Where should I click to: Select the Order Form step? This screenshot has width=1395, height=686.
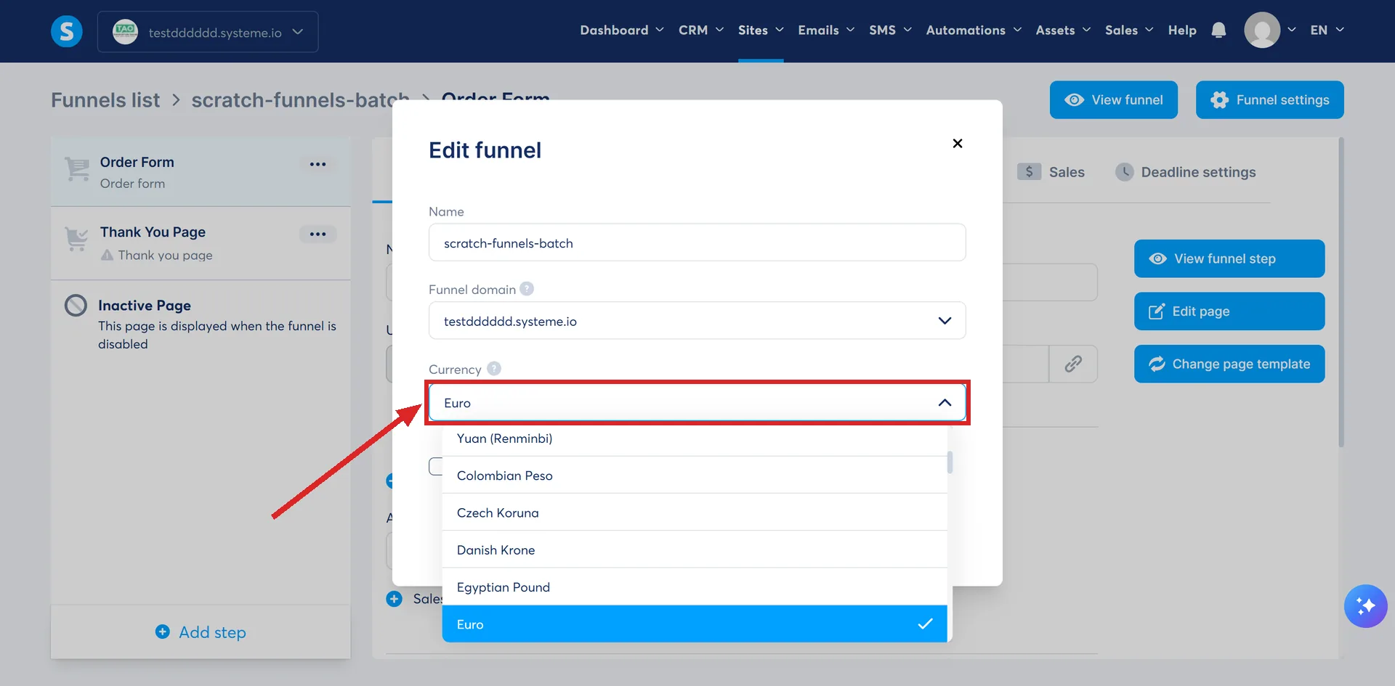pyautogui.click(x=201, y=171)
